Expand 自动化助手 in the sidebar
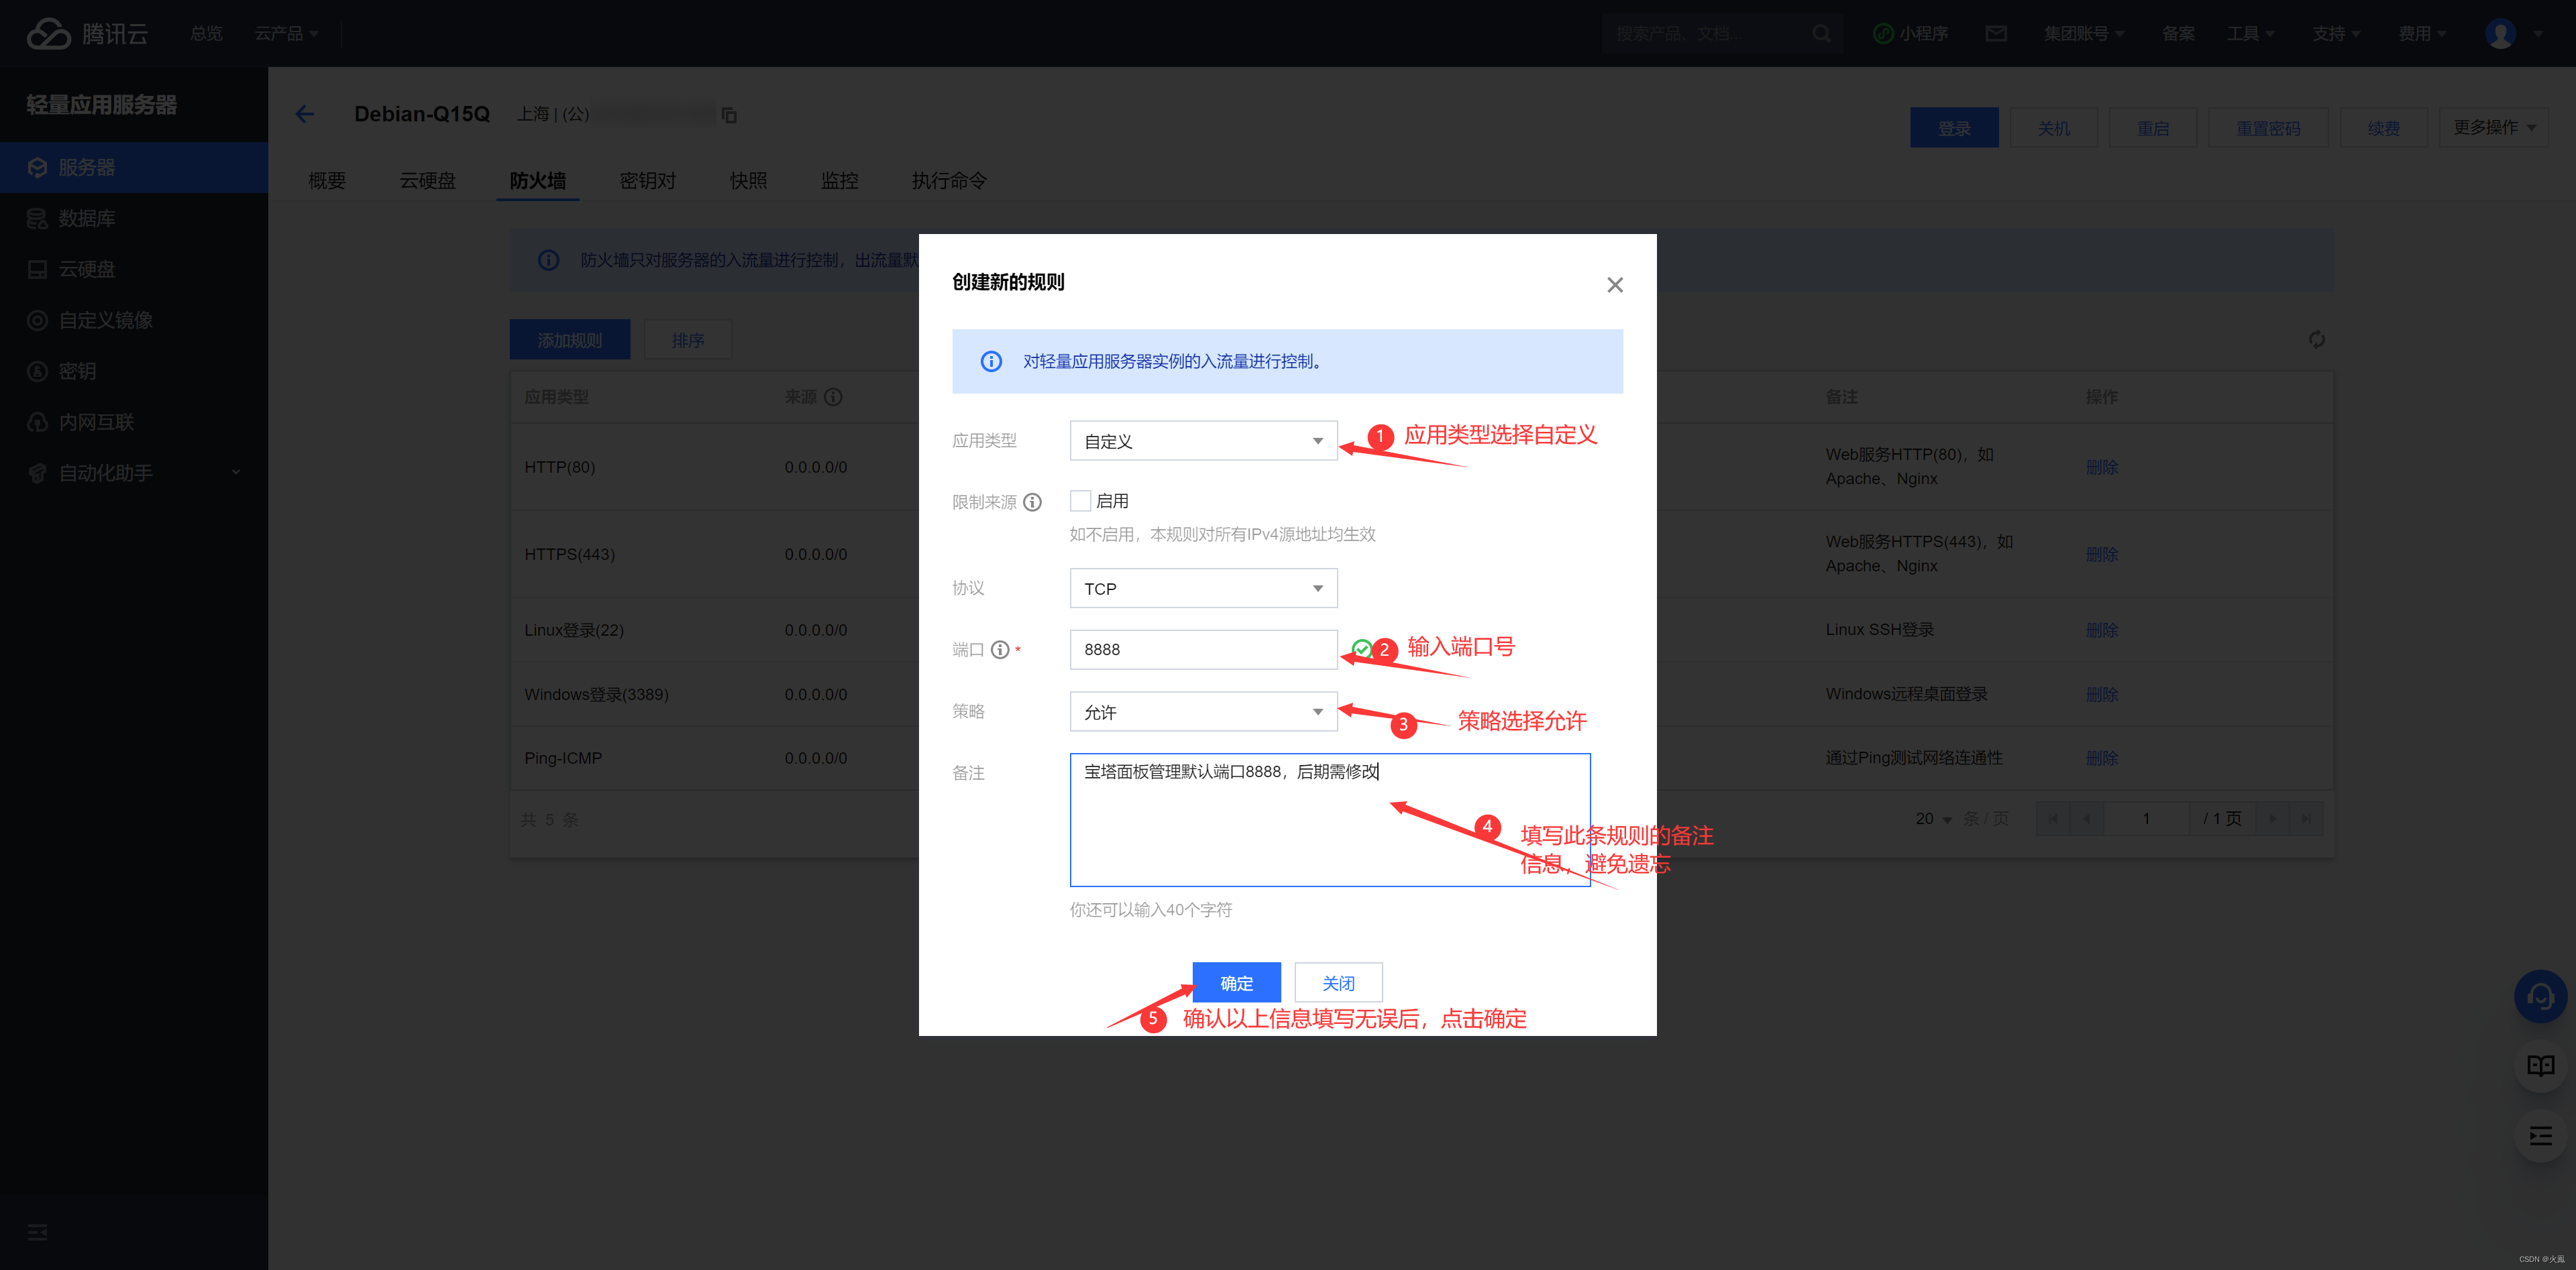2576x1270 pixels. click(x=134, y=473)
